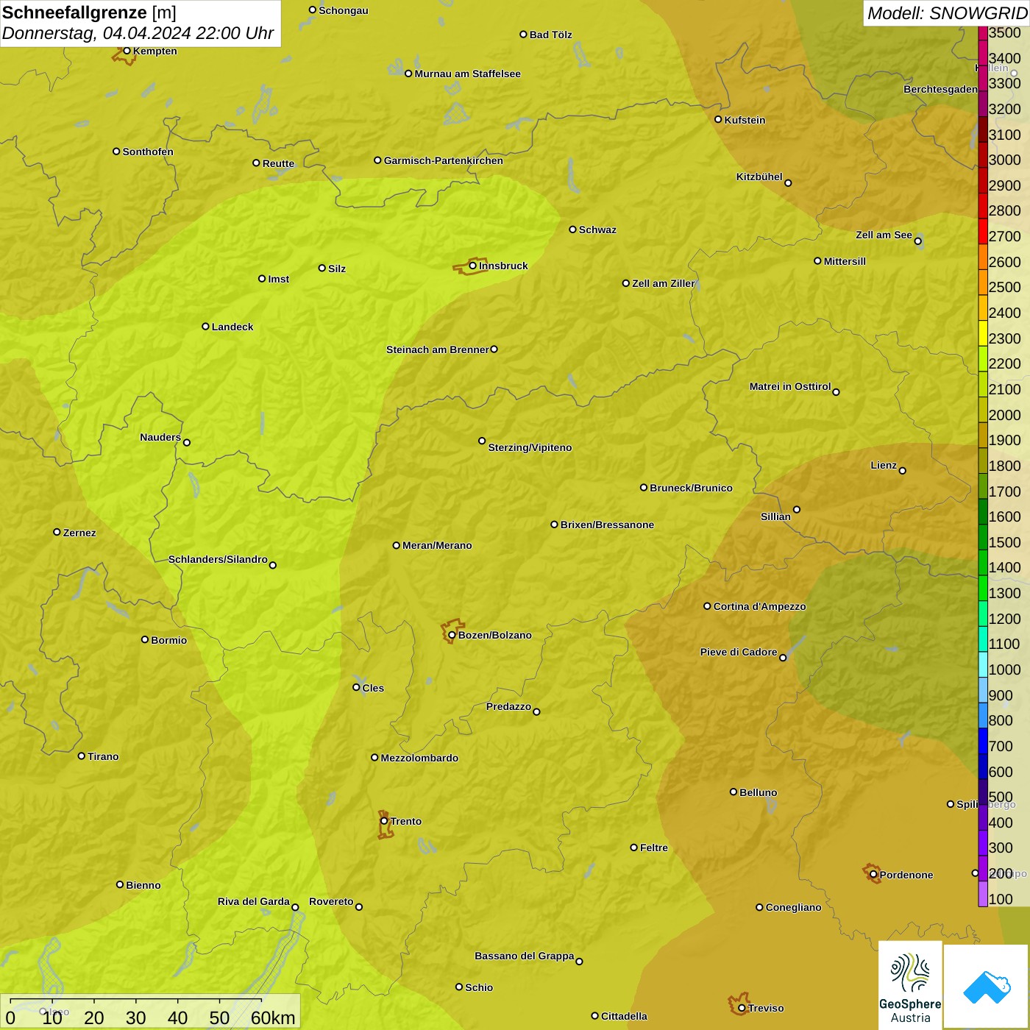
Task: Click the Lienz location dot
Action: click(903, 471)
